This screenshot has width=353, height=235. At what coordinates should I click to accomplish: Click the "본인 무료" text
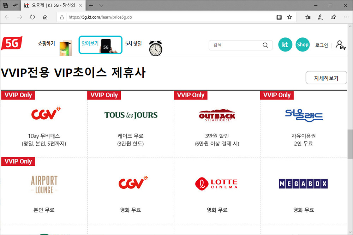(x=44, y=210)
